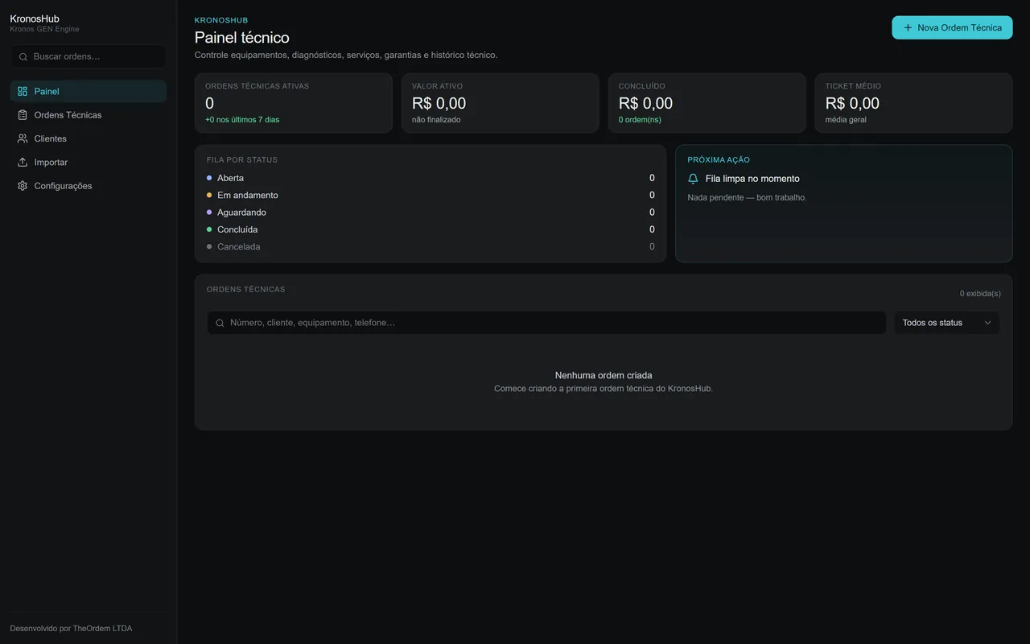The width and height of the screenshot is (1030, 644).
Task: Click the não finalizado label
Action: pos(436,120)
